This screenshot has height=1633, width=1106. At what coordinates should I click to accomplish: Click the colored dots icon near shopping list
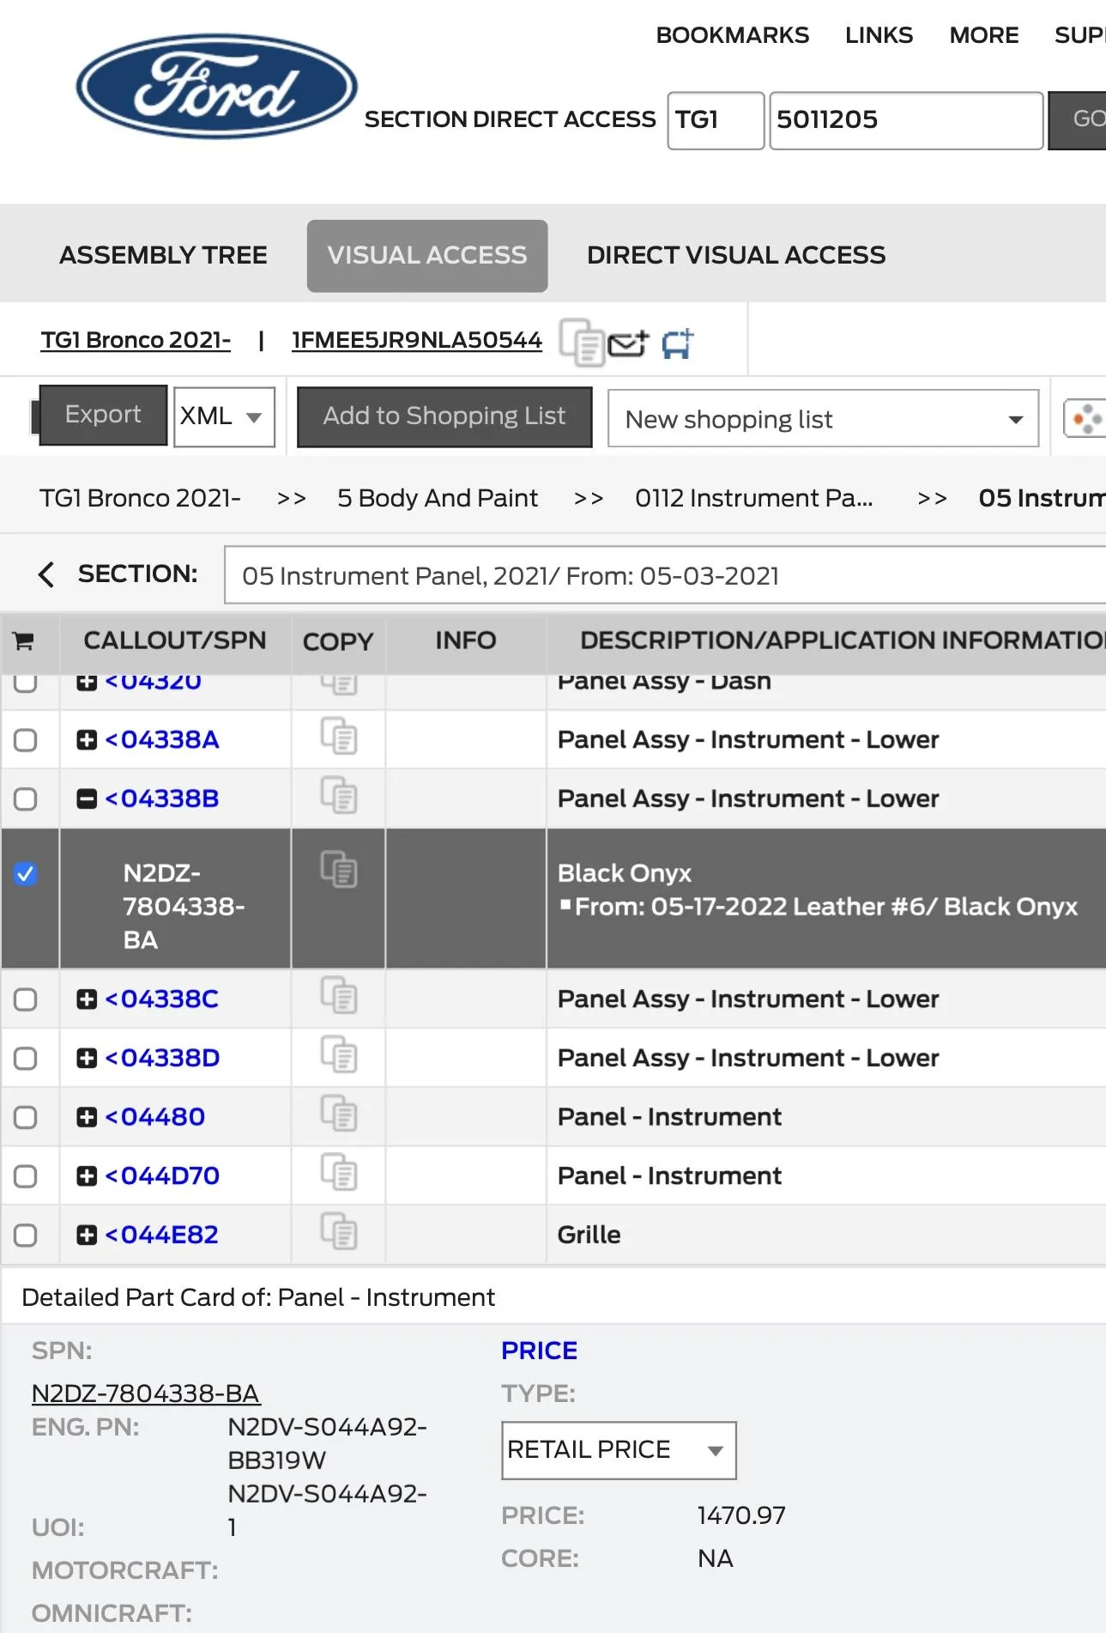click(1085, 419)
